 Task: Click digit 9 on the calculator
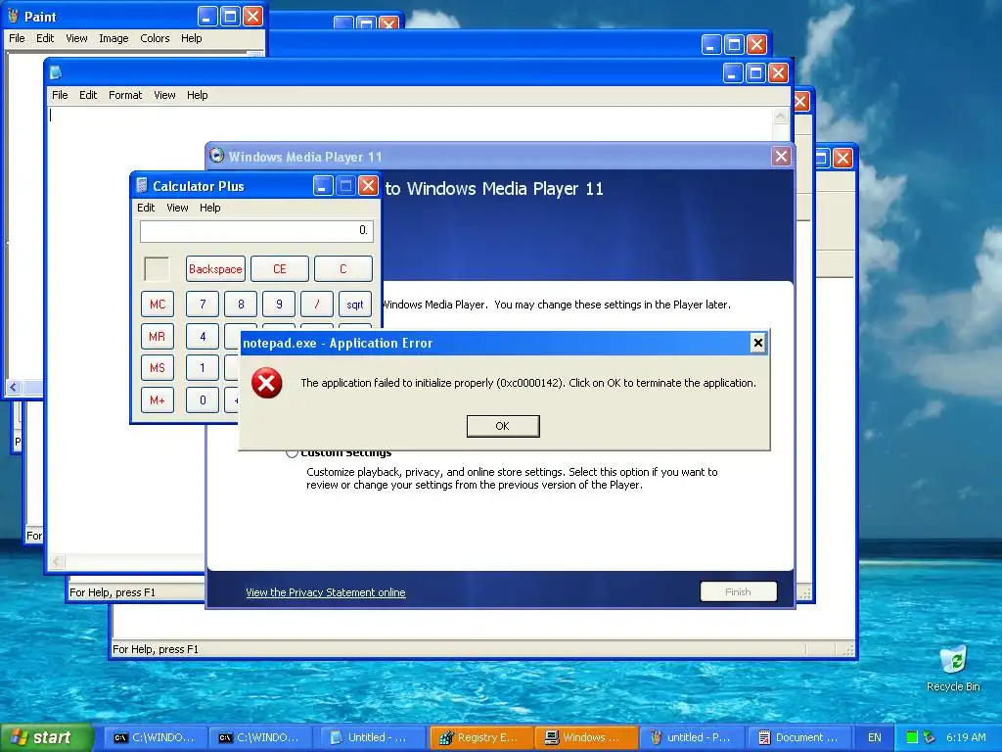(279, 305)
